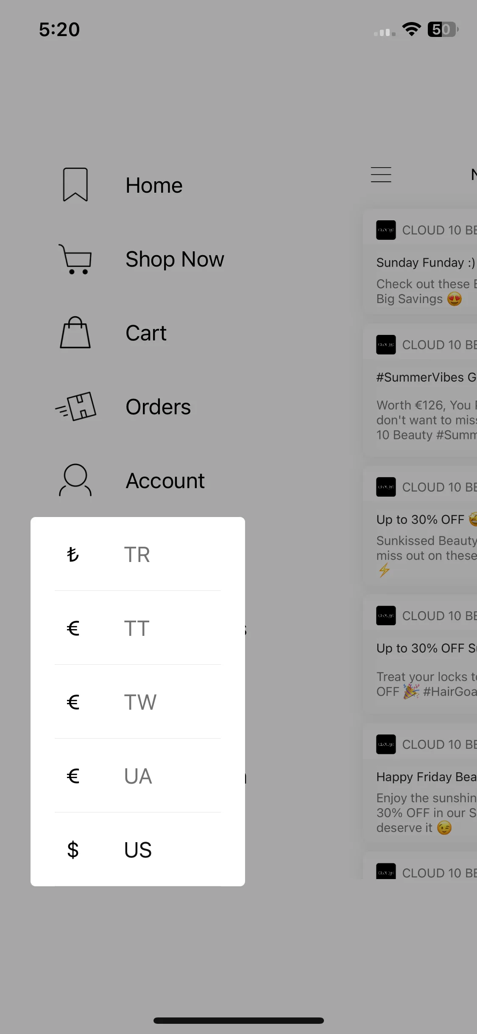Tap the dollar sign symbol
This screenshot has width=477, height=1034.
(x=73, y=849)
